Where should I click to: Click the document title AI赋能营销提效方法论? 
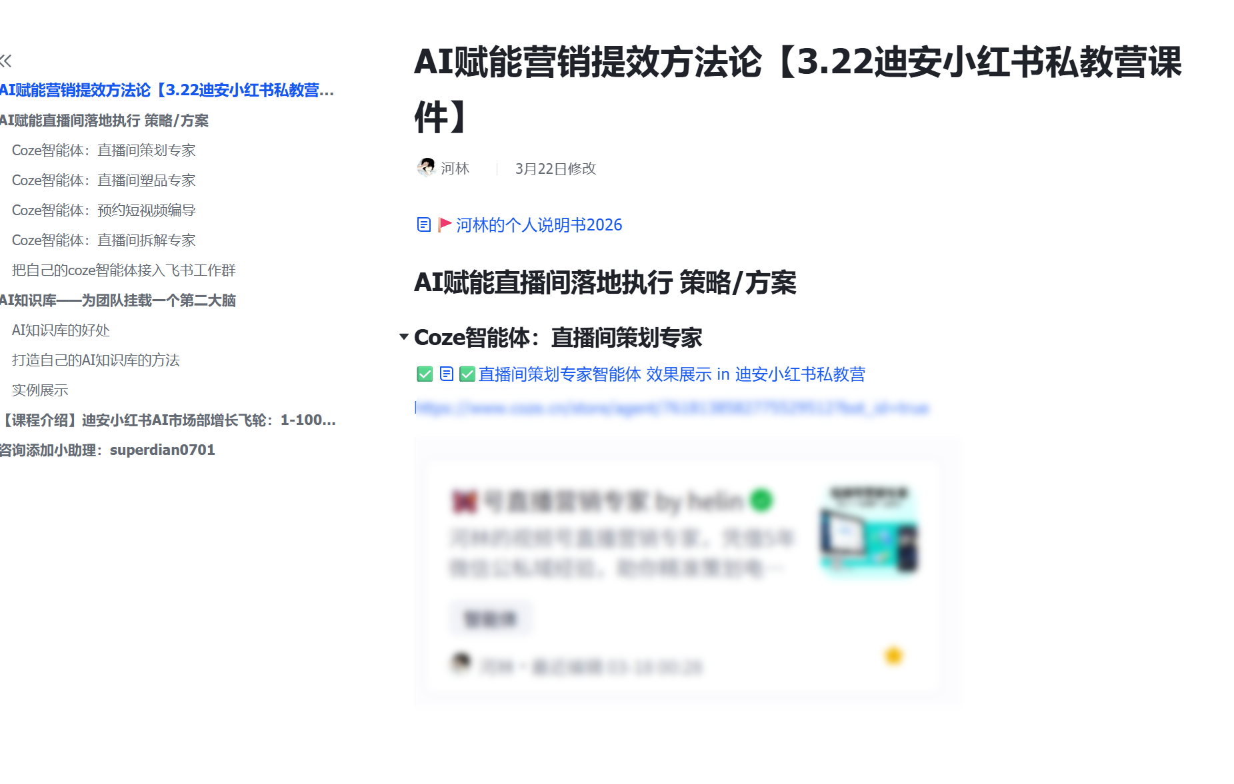[x=797, y=89]
